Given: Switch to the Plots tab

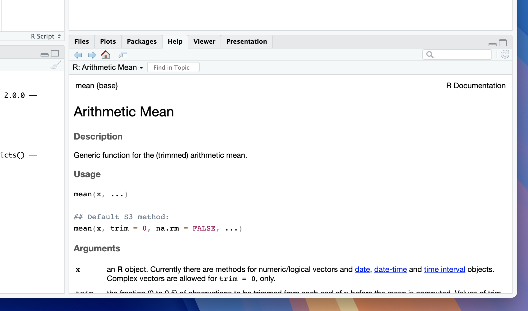Looking at the screenshot, I should pyautogui.click(x=108, y=41).
